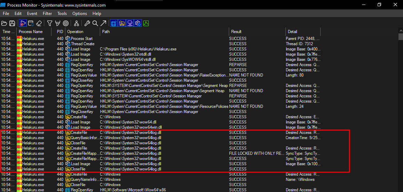This screenshot has height=192, width=403.
Task: Click the vertical scrollbar thumb
Action: pyautogui.click(x=401, y=37)
